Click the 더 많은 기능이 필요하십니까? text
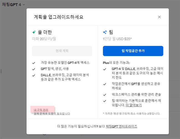Viewport: 180px width, 139px height. coord(78,126)
